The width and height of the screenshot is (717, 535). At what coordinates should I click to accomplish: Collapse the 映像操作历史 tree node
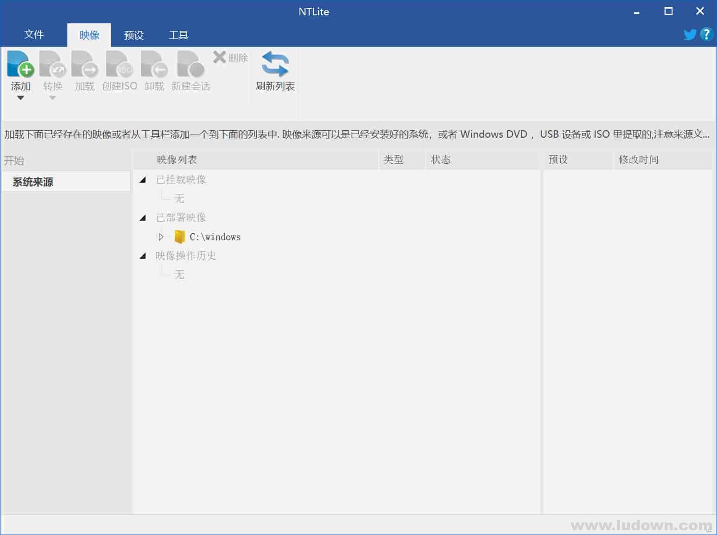(143, 255)
